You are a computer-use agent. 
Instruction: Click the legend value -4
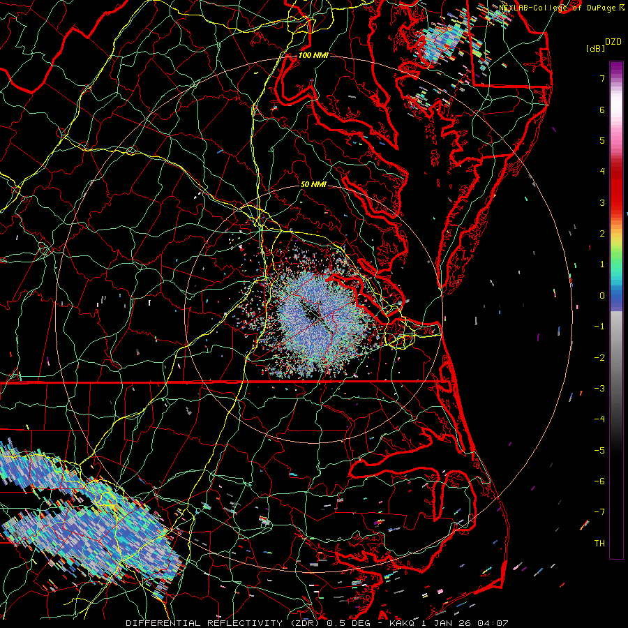coord(599,419)
